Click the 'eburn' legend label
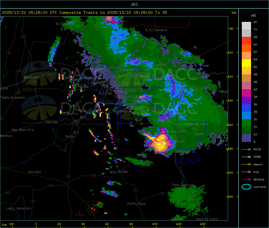The width and height of the screenshot is (269, 228). click(258, 164)
